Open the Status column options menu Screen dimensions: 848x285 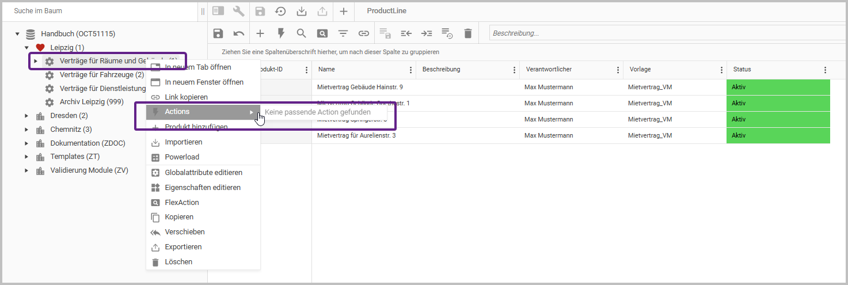click(x=825, y=70)
